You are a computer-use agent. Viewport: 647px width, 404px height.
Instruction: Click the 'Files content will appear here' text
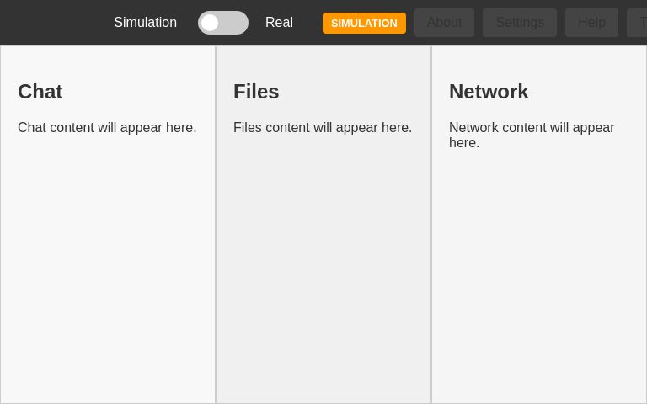(323, 128)
